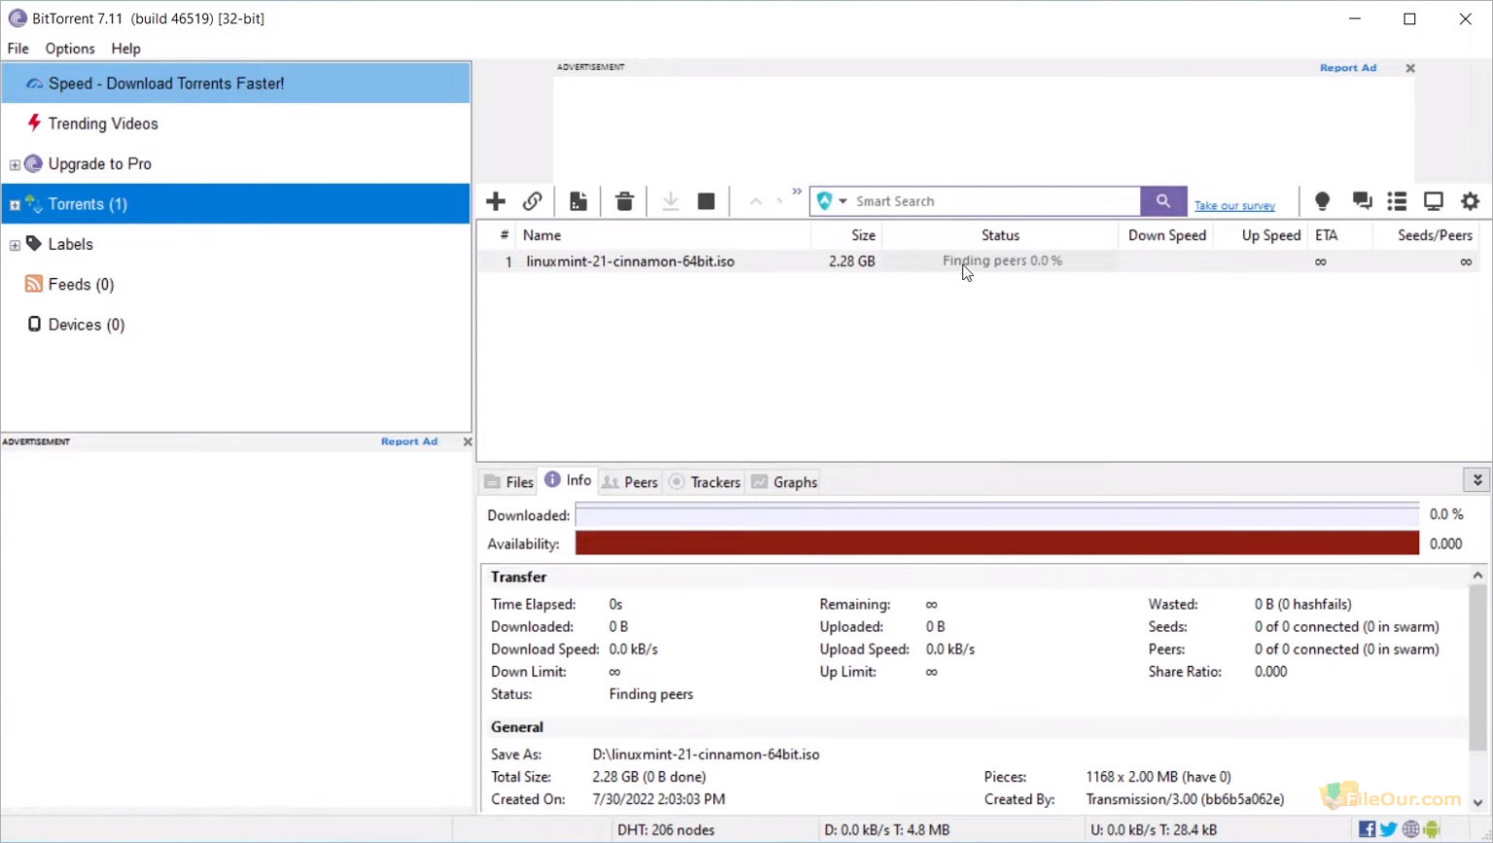1493x843 pixels.
Task: Expand the Labels section in the sidebar
Action: point(15,244)
